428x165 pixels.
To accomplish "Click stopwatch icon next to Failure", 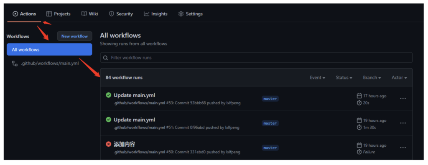I will tap(359, 152).
